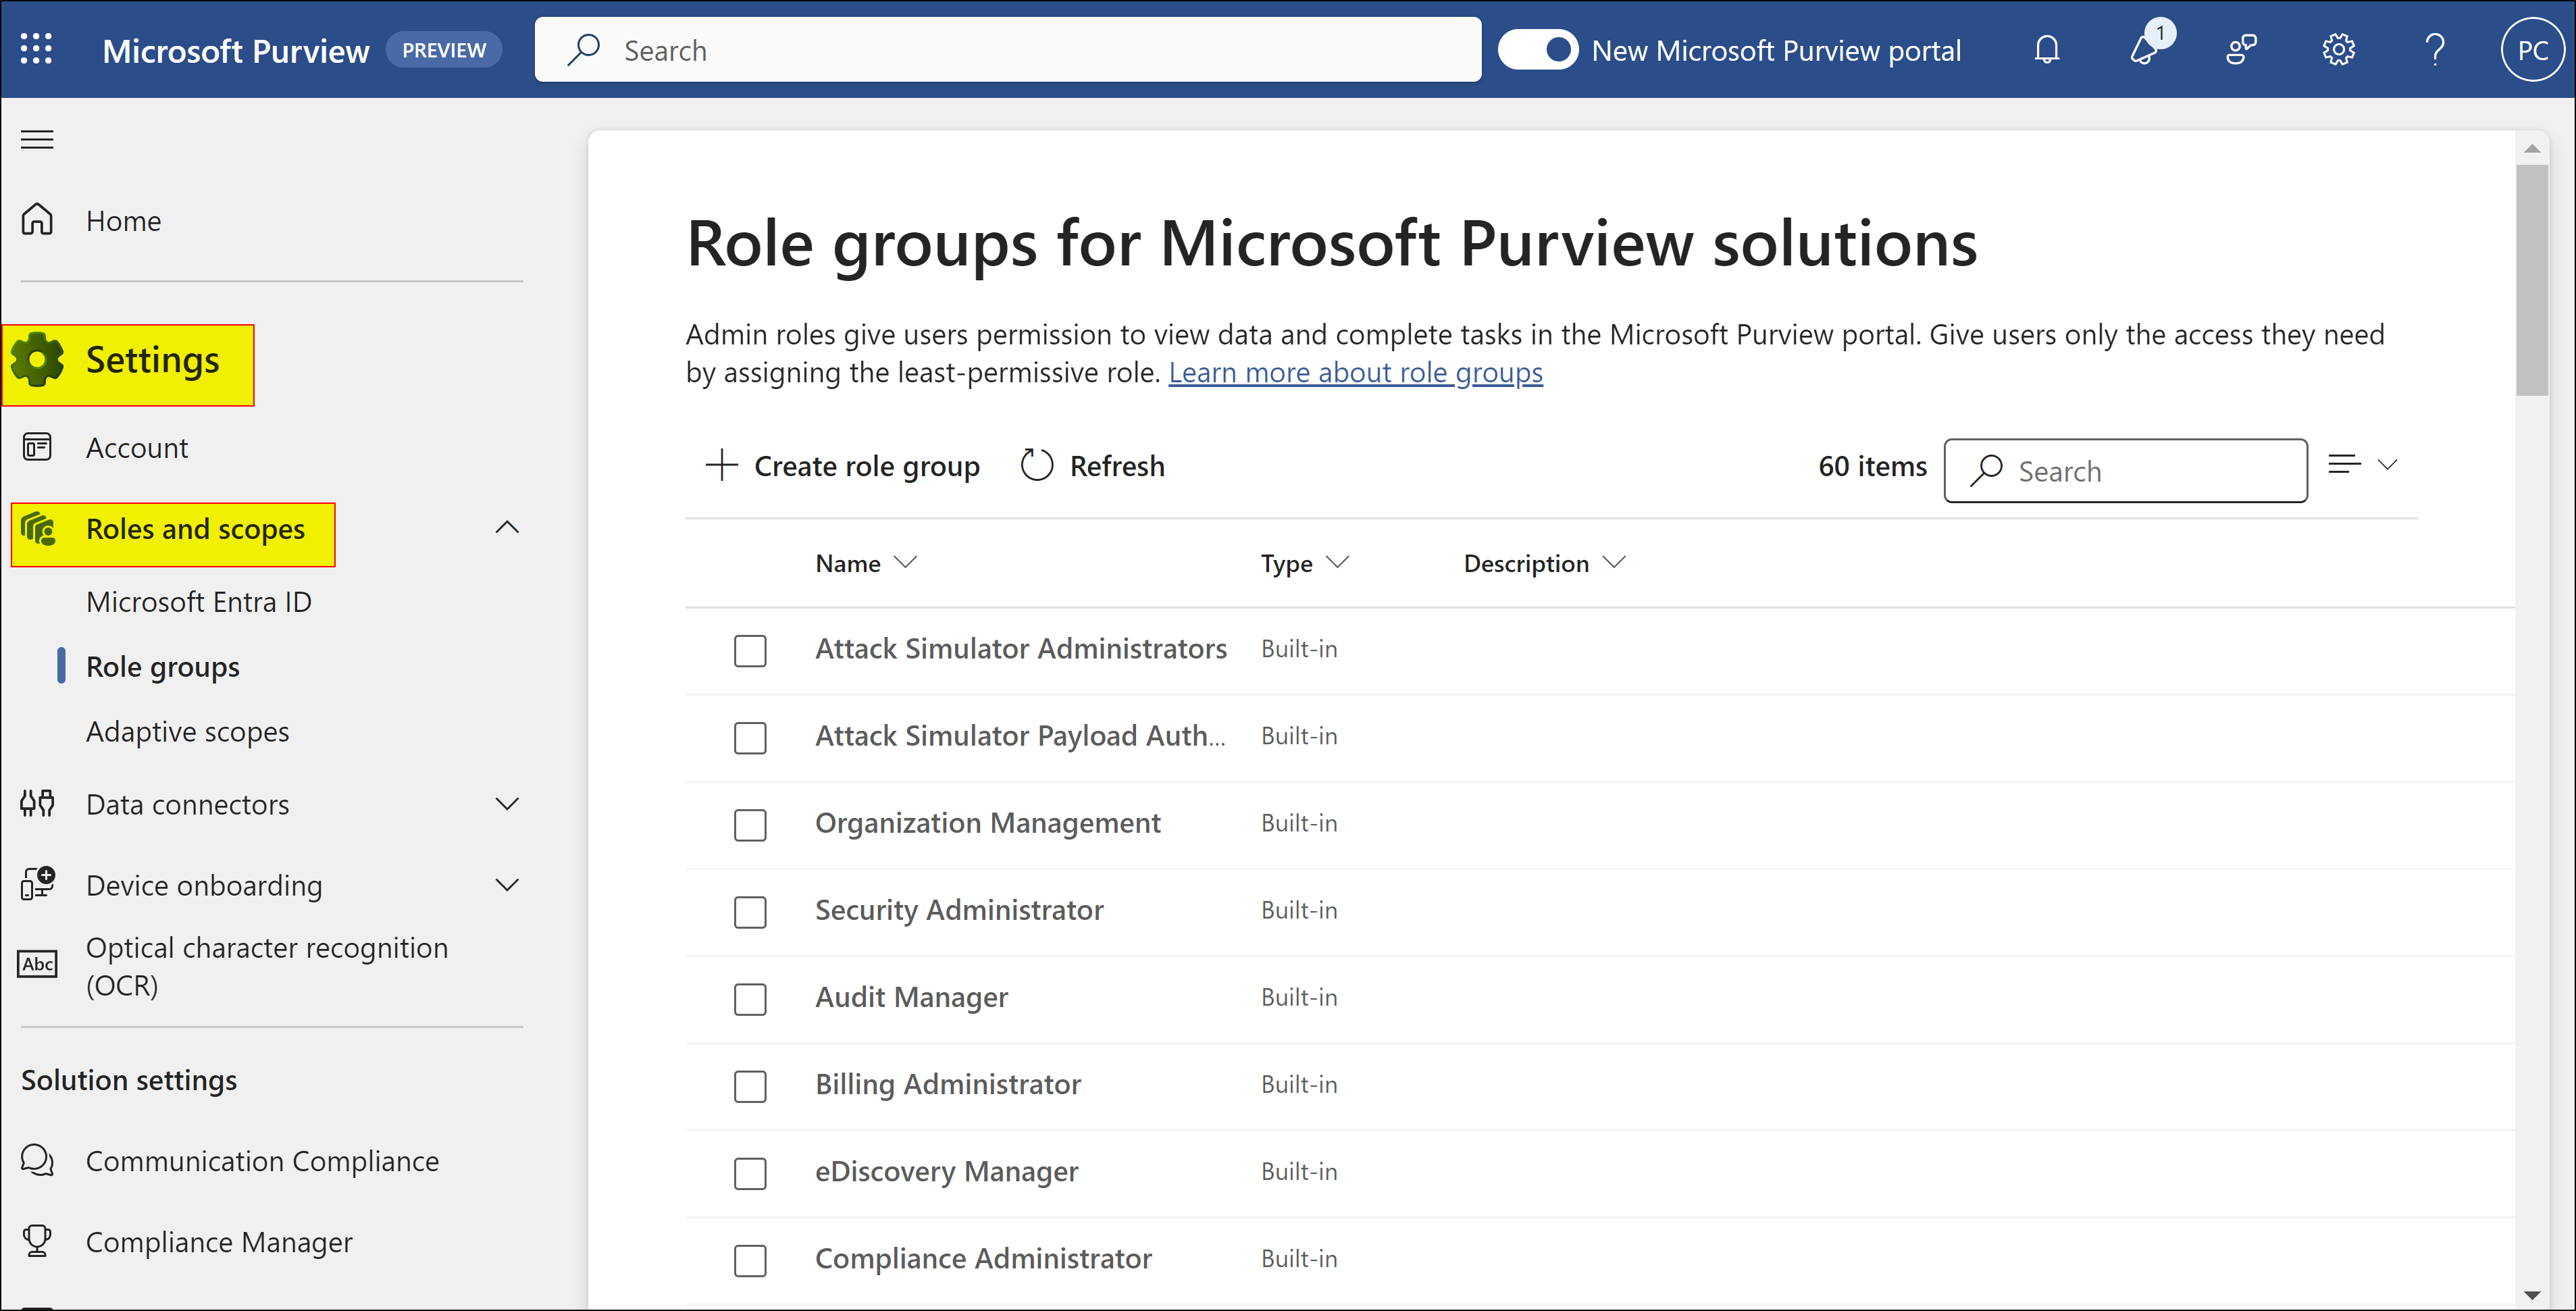Open the Help question mark icon
This screenshot has height=1311, width=2576.
click(2434, 49)
